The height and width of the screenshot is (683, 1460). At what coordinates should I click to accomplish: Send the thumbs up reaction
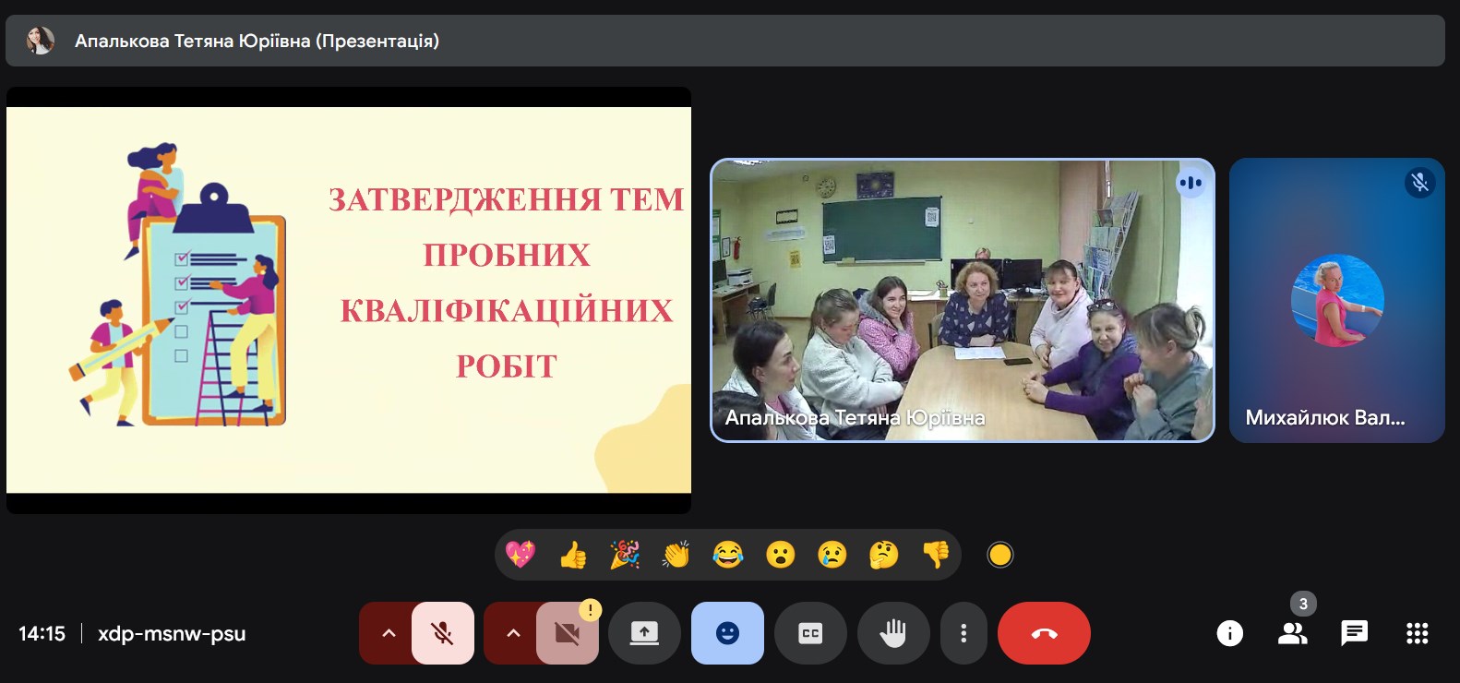point(573,555)
